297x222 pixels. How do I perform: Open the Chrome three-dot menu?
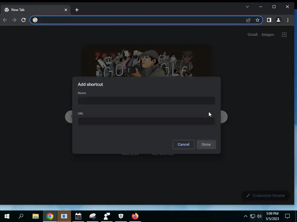point(288,20)
